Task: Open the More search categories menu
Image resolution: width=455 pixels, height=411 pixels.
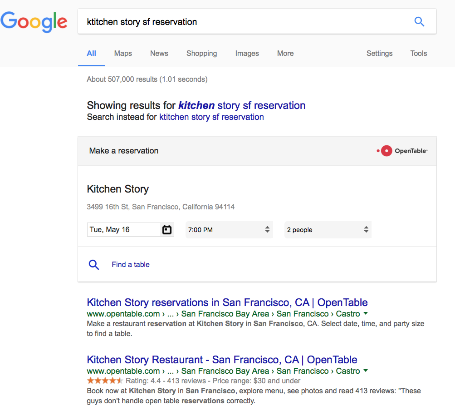Action: (x=285, y=54)
